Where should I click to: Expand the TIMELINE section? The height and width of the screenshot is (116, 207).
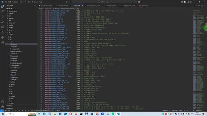click(10, 108)
